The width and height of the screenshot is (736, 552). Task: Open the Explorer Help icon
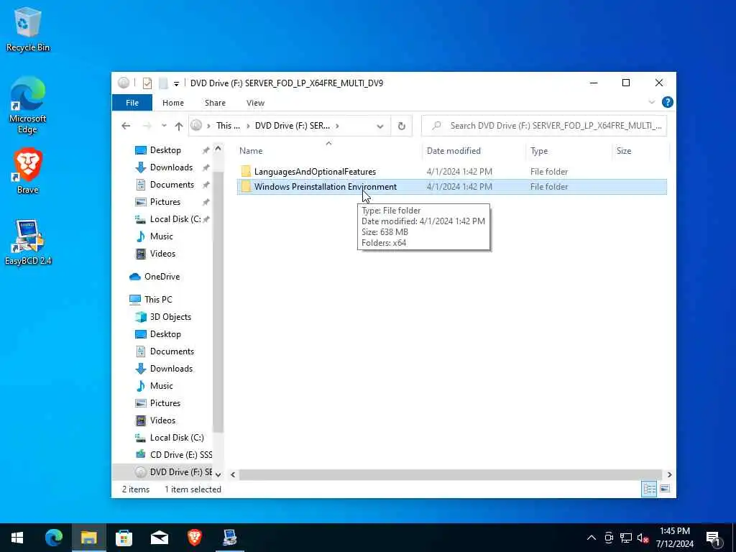coord(667,102)
